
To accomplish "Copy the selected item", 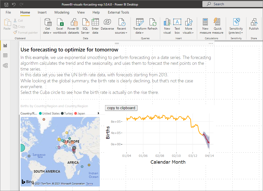I will point(19,26).
